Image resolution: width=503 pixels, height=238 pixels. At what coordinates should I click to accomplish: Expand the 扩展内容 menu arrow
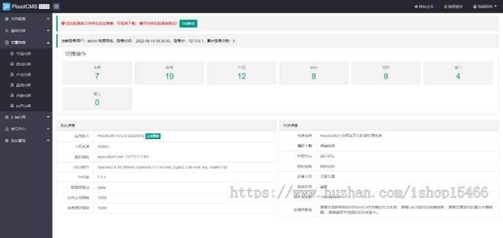pyautogui.click(x=48, y=117)
